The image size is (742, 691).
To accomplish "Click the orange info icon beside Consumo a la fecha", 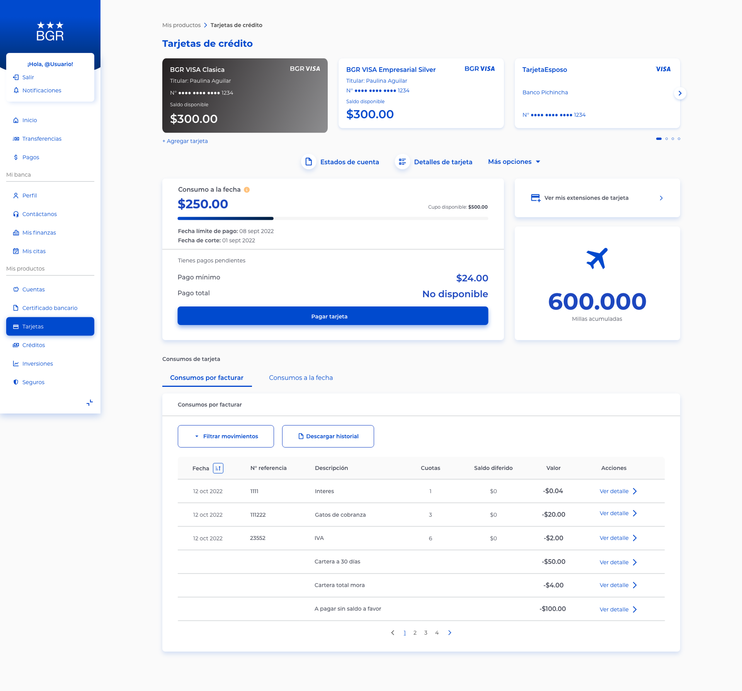I will [x=247, y=190].
